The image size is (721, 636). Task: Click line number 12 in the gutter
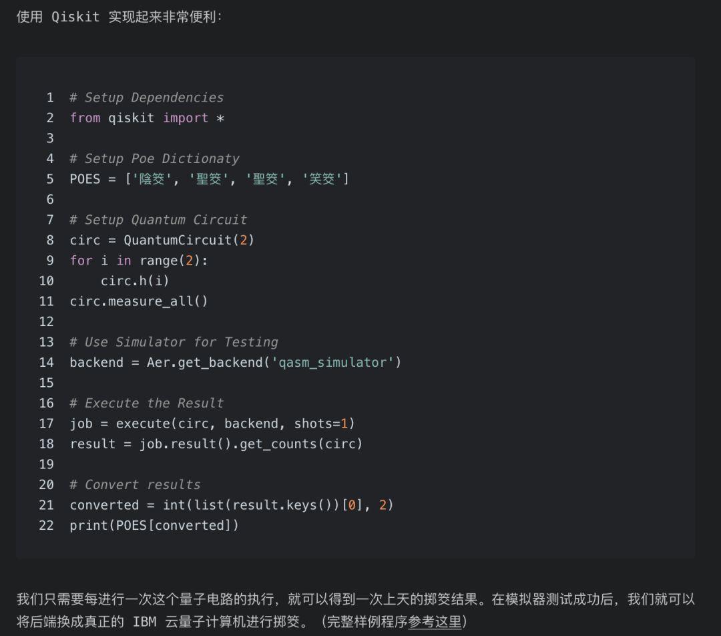pyautogui.click(x=46, y=322)
